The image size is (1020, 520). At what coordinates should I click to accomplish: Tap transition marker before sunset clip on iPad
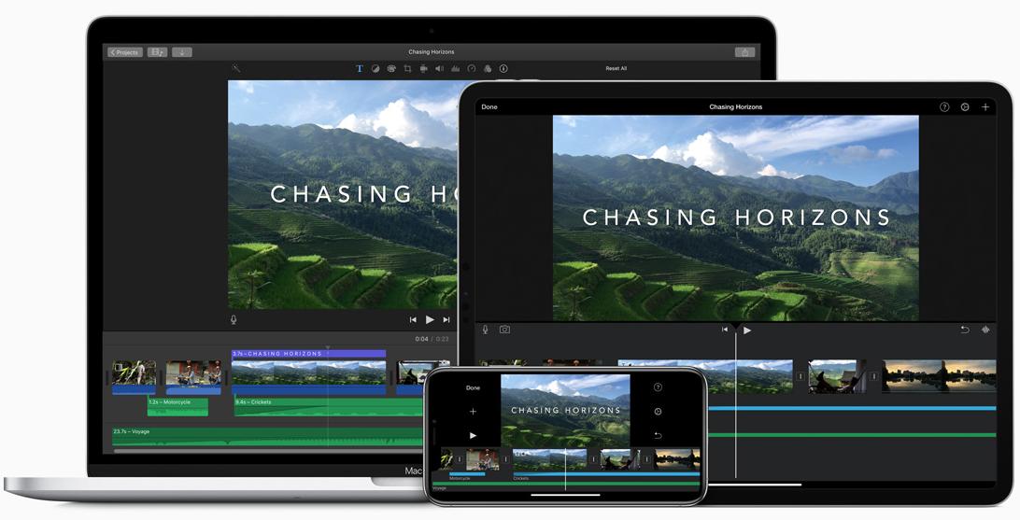(x=874, y=376)
